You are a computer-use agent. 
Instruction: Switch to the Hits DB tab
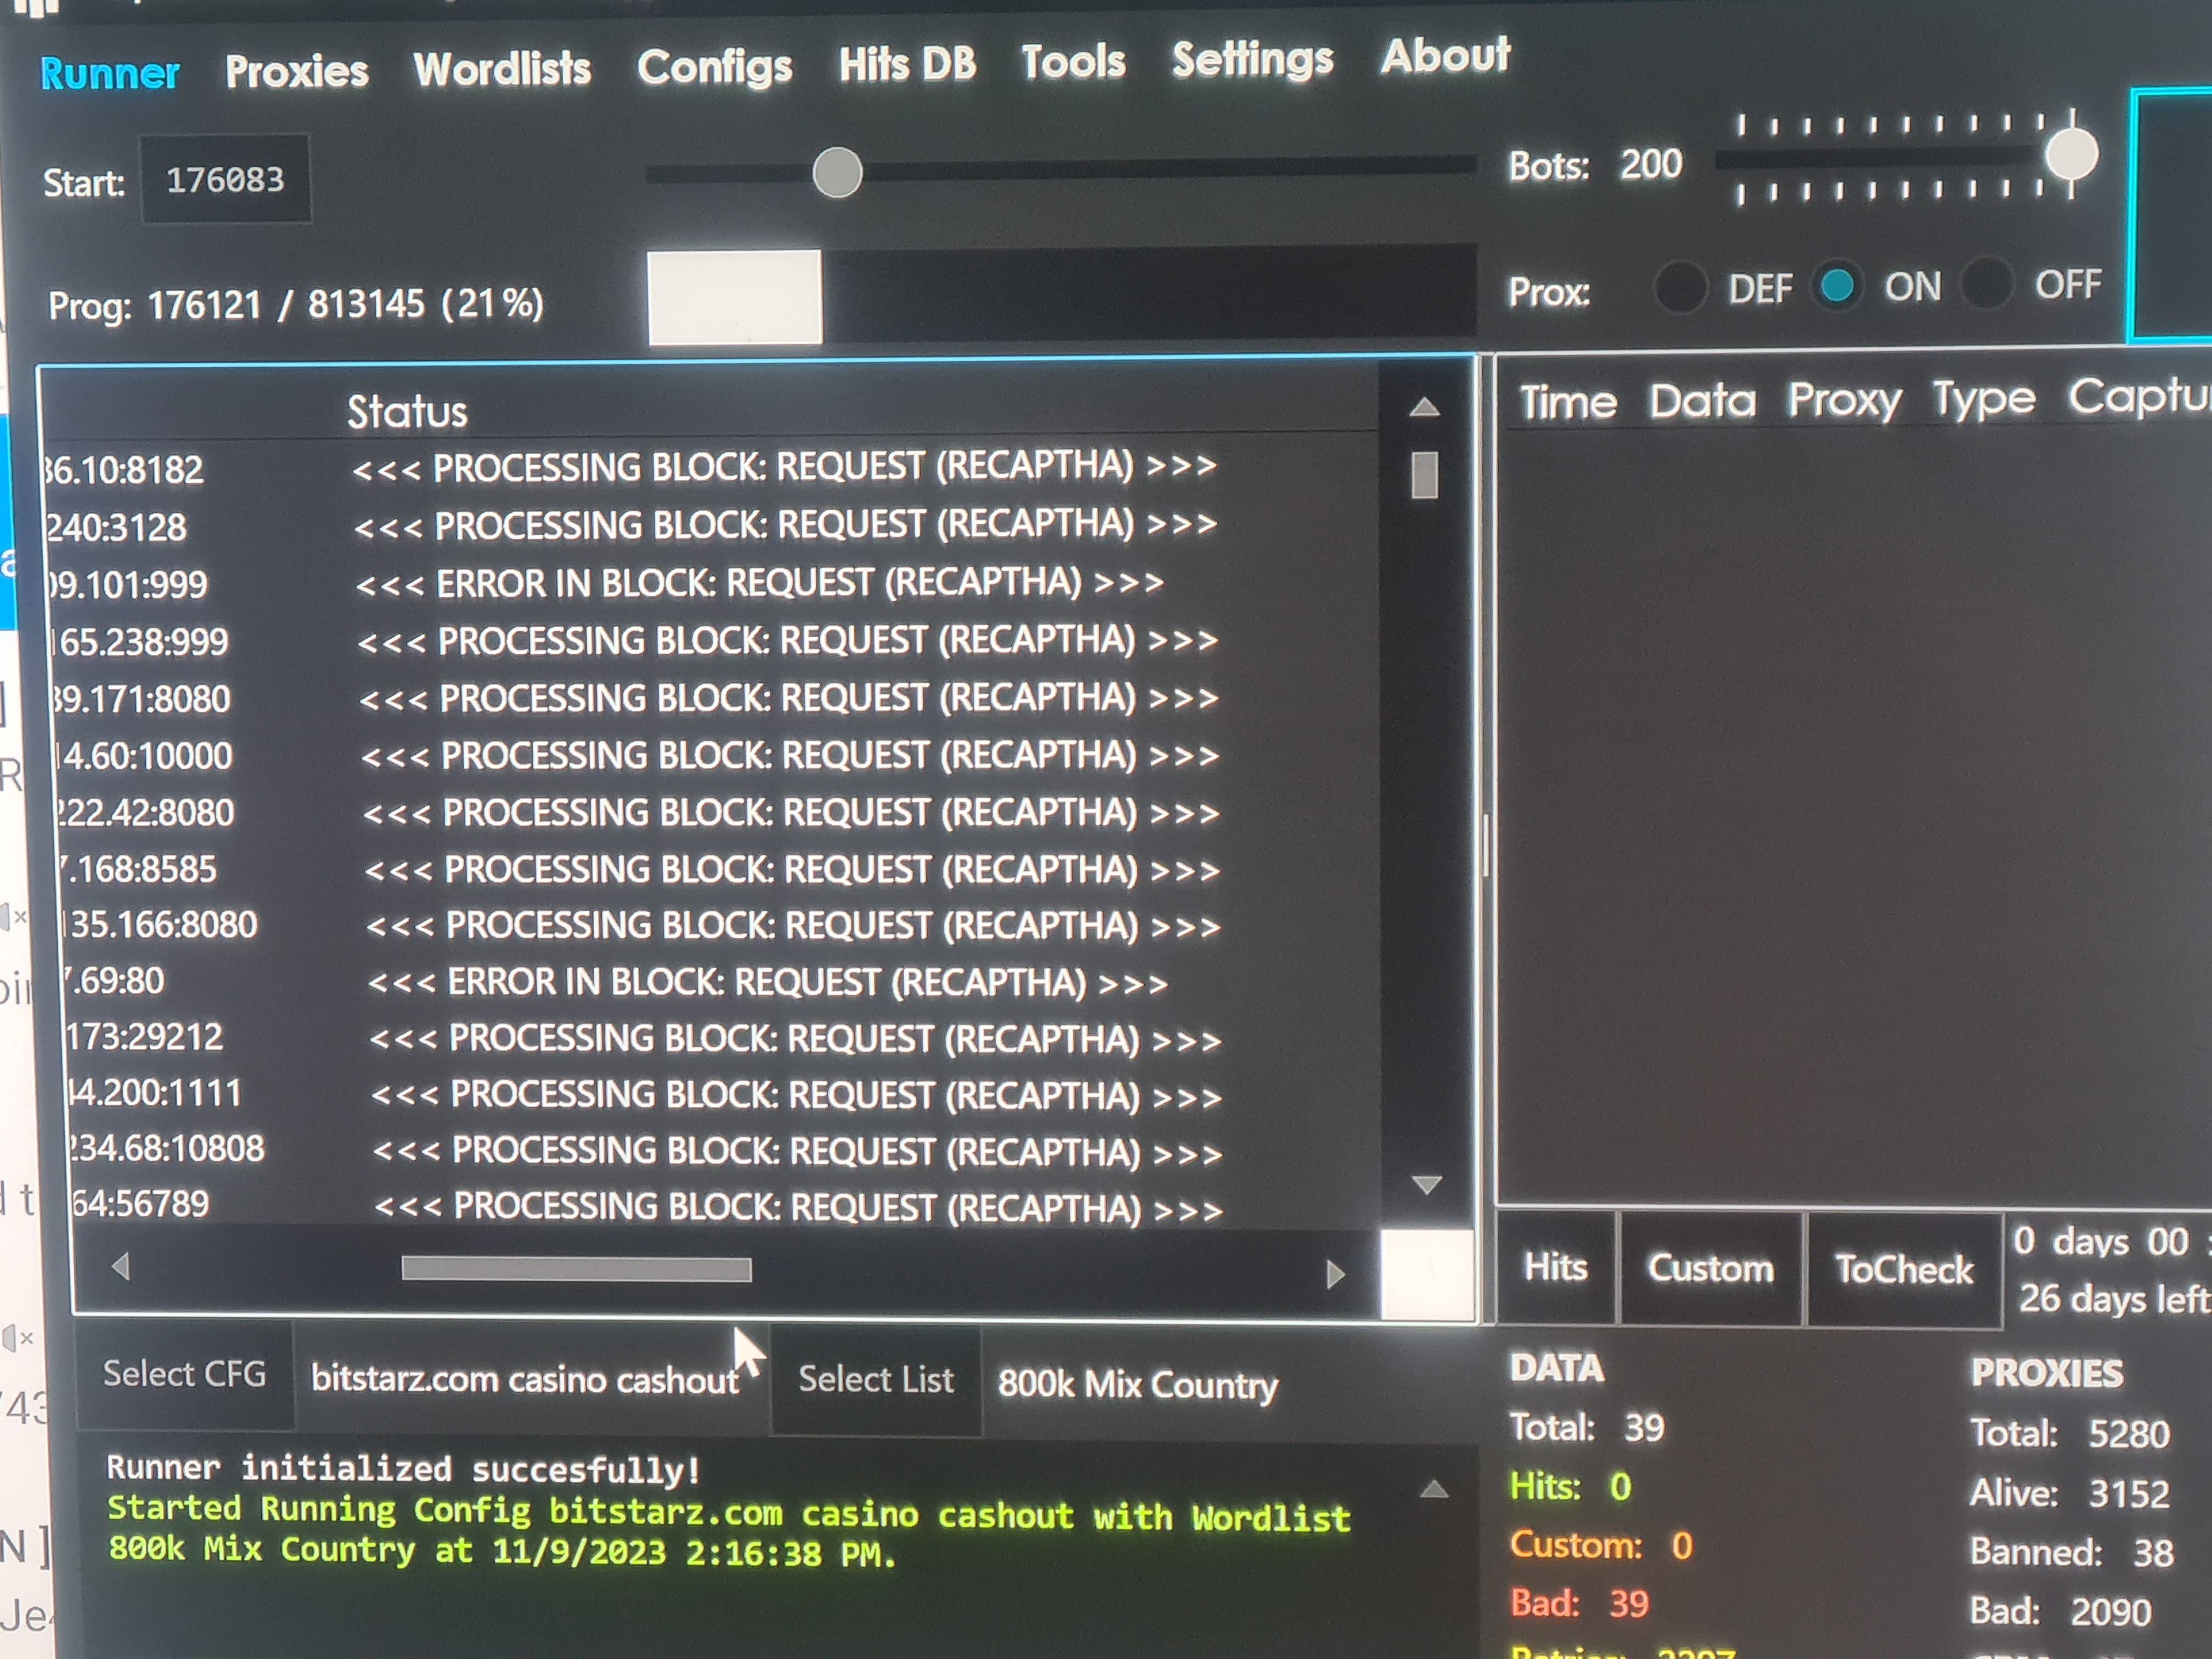906,64
